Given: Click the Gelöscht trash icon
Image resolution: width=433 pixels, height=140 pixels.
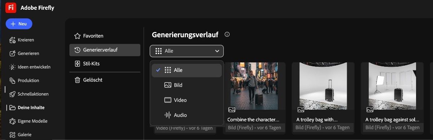Looking at the screenshot, I should [77, 80].
